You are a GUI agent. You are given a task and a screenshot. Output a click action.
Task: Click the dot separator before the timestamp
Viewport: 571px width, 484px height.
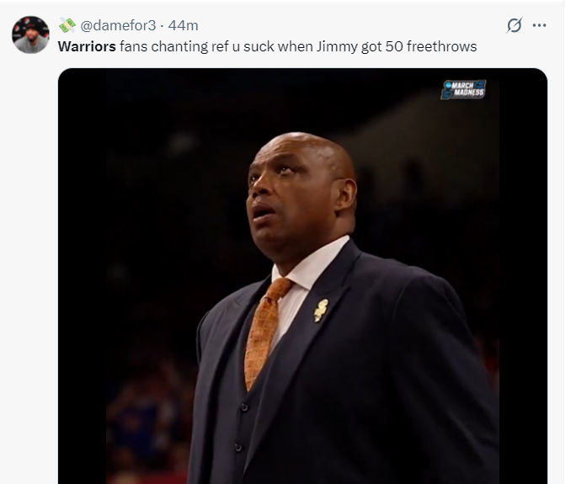point(162,26)
